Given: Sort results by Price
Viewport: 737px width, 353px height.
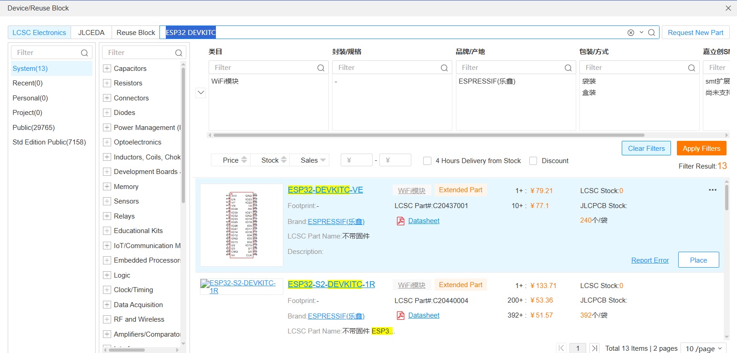Looking at the screenshot, I should click(x=230, y=160).
